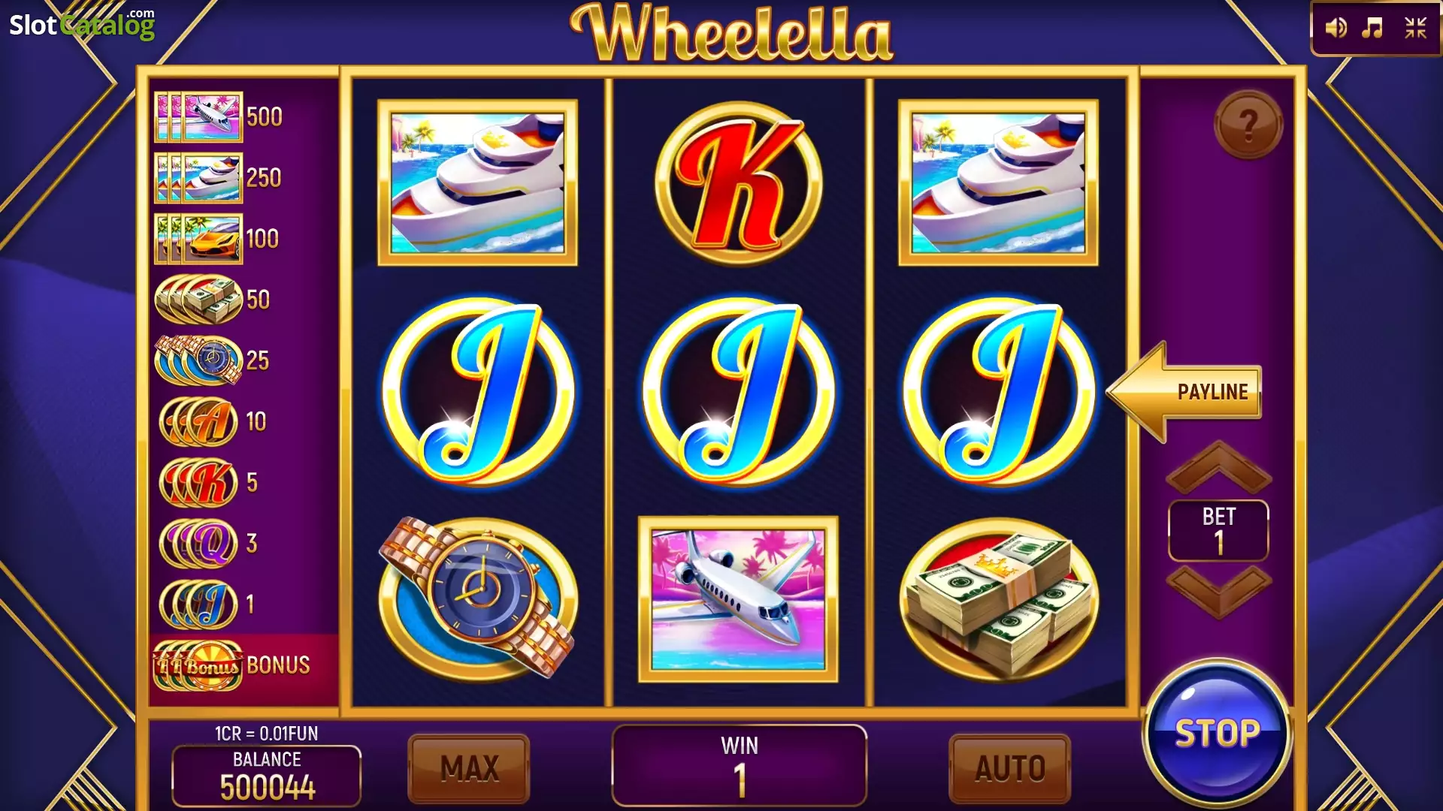Screen dimensions: 1443x811
Task: Click the yacht 250 paytable entry
Action: pos(219,178)
